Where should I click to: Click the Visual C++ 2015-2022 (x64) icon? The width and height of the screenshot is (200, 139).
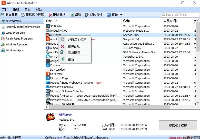[48, 95]
